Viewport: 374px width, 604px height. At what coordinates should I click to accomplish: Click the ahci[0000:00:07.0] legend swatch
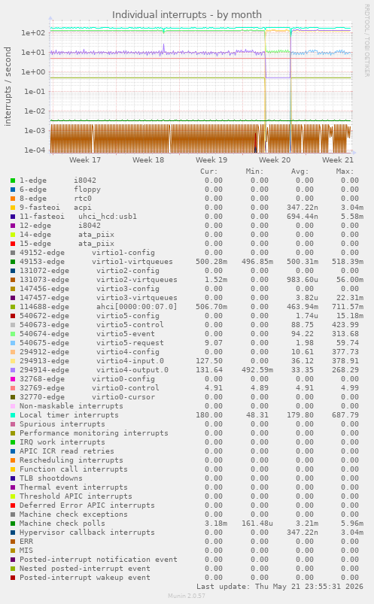(13, 307)
